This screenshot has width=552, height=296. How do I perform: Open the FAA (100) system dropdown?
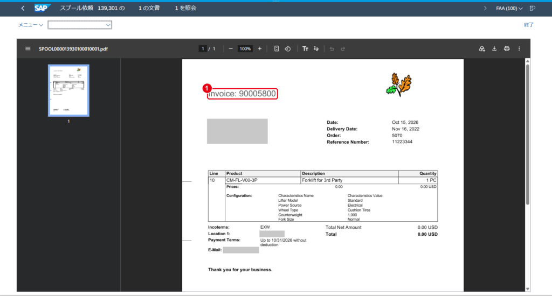coord(509,8)
